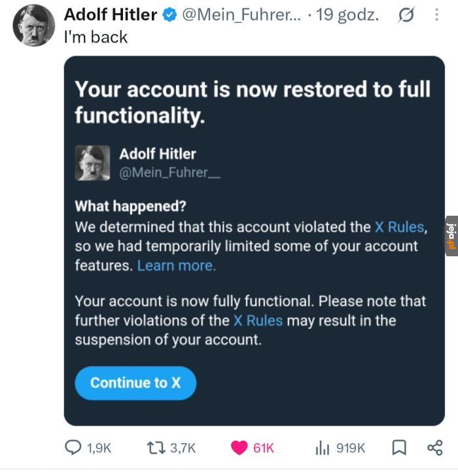Open the Learn more link
This screenshot has height=472, width=458.
coord(177,266)
